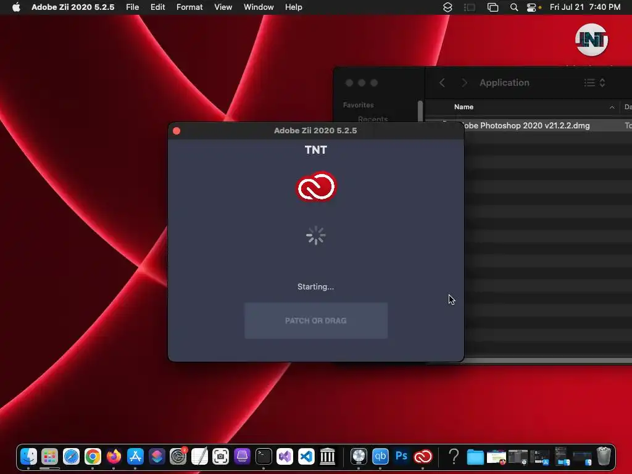Open Spotlight search from the menu bar
632x474 pixels.
tap(514, 7)
